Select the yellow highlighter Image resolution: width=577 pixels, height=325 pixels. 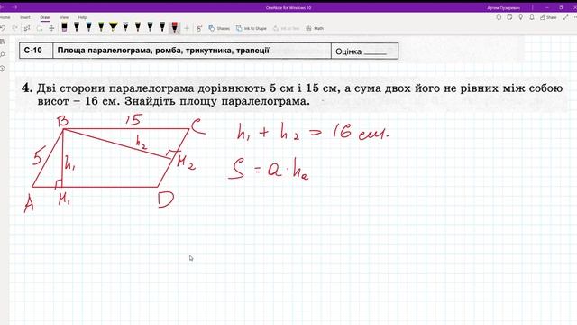point(114,27)
